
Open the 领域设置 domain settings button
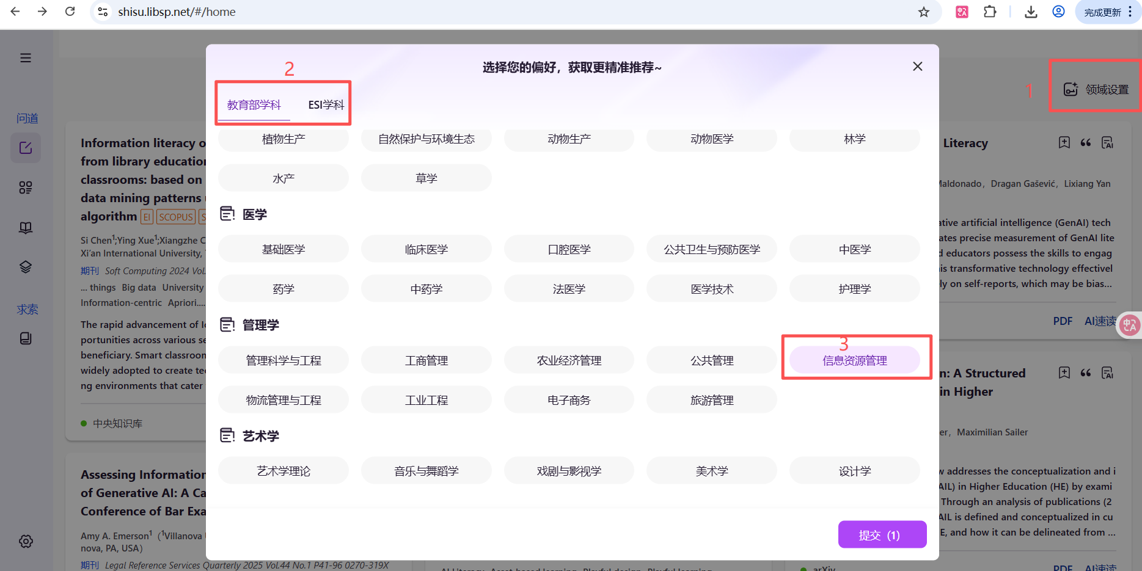pos(1096,90)
